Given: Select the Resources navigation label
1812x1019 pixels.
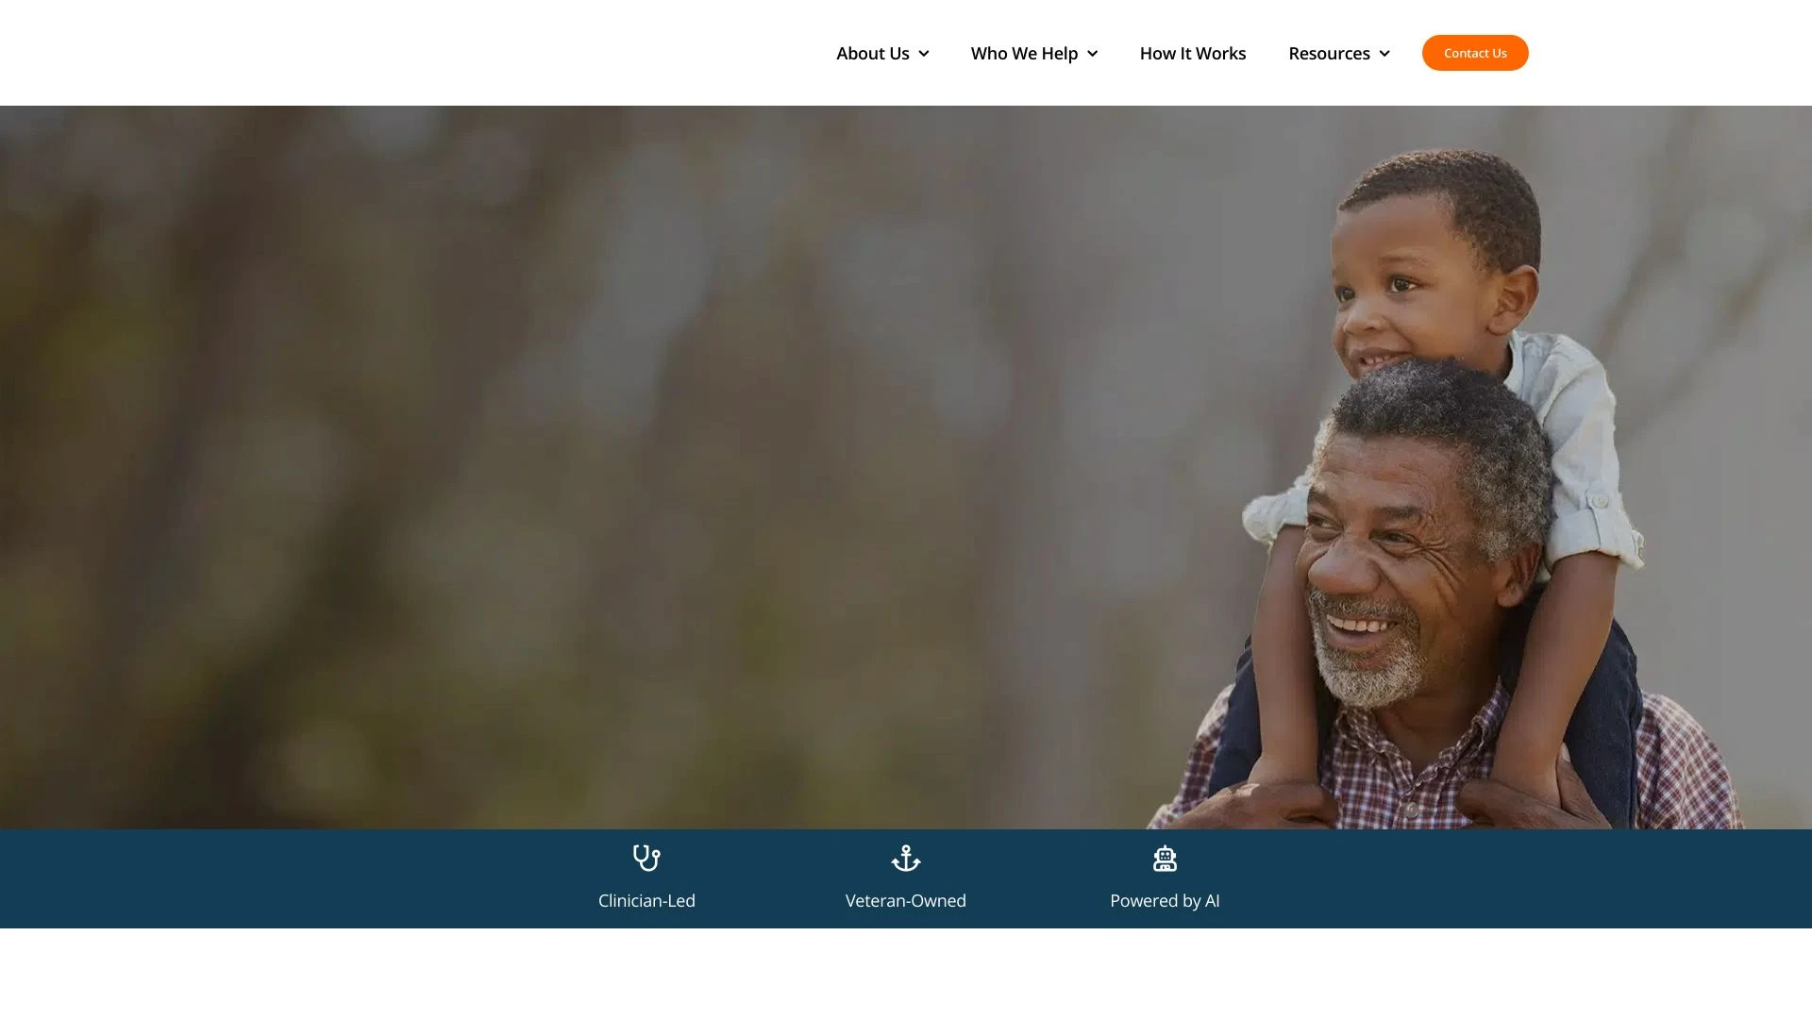Looking at the screenshot, I should [1329, 54].
